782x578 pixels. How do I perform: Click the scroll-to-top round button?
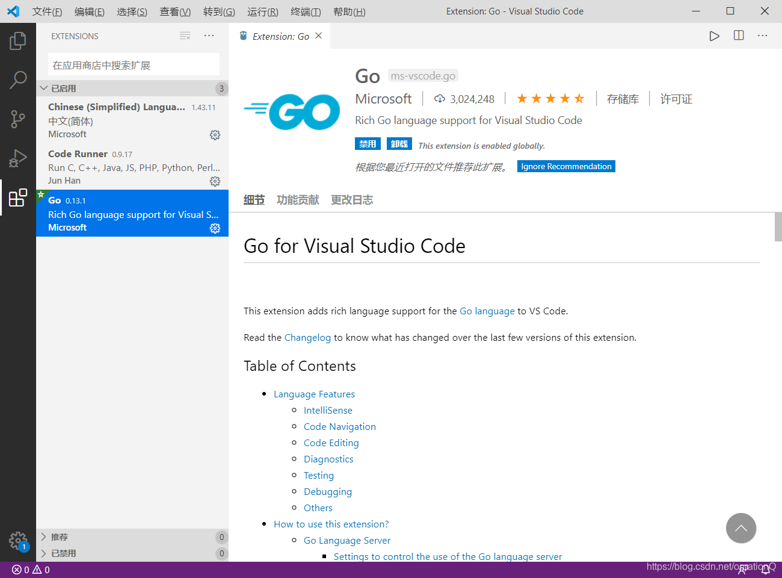click(x=741, y=528)
